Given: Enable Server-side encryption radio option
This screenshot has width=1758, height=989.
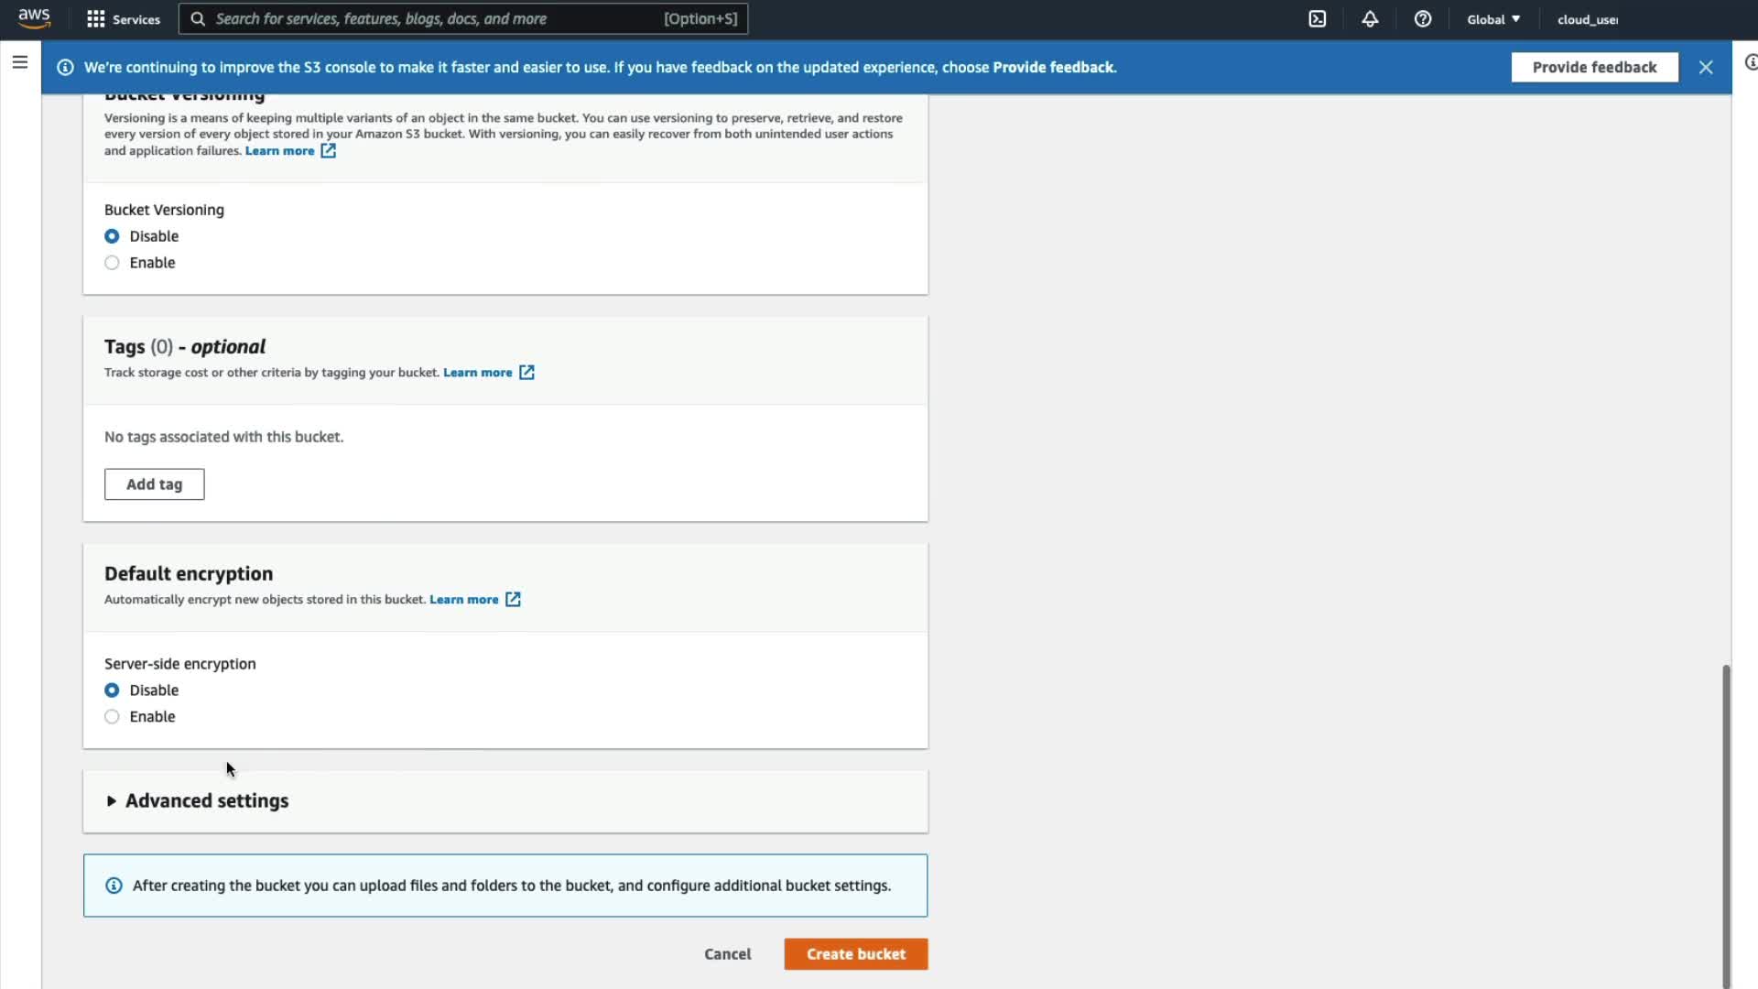Looking at the screenshot, I should coord(112,717).
